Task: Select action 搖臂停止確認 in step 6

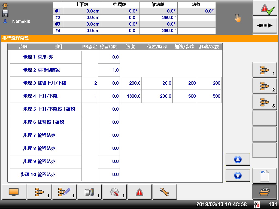Action: [59, 122]
